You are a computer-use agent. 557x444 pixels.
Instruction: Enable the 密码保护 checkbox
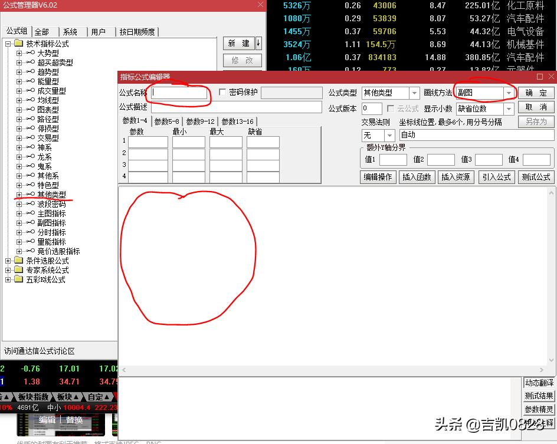click(x=223, y=93)
